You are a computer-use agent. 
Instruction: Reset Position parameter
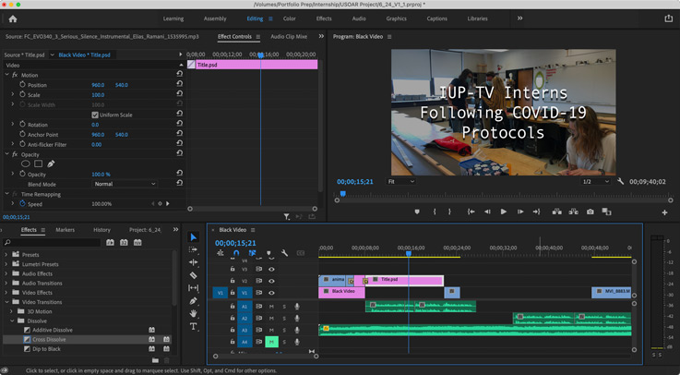tap(180, 84)
